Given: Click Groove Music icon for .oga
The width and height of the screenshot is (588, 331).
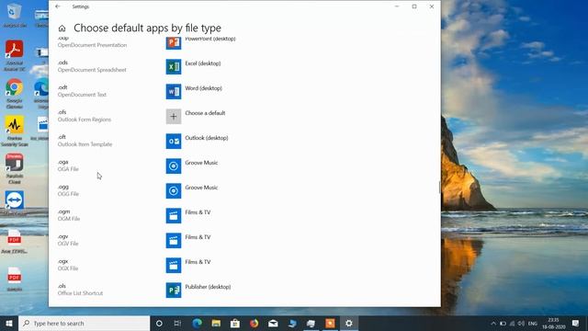Looking at the screenshot, I should click(x=174, y=165).
